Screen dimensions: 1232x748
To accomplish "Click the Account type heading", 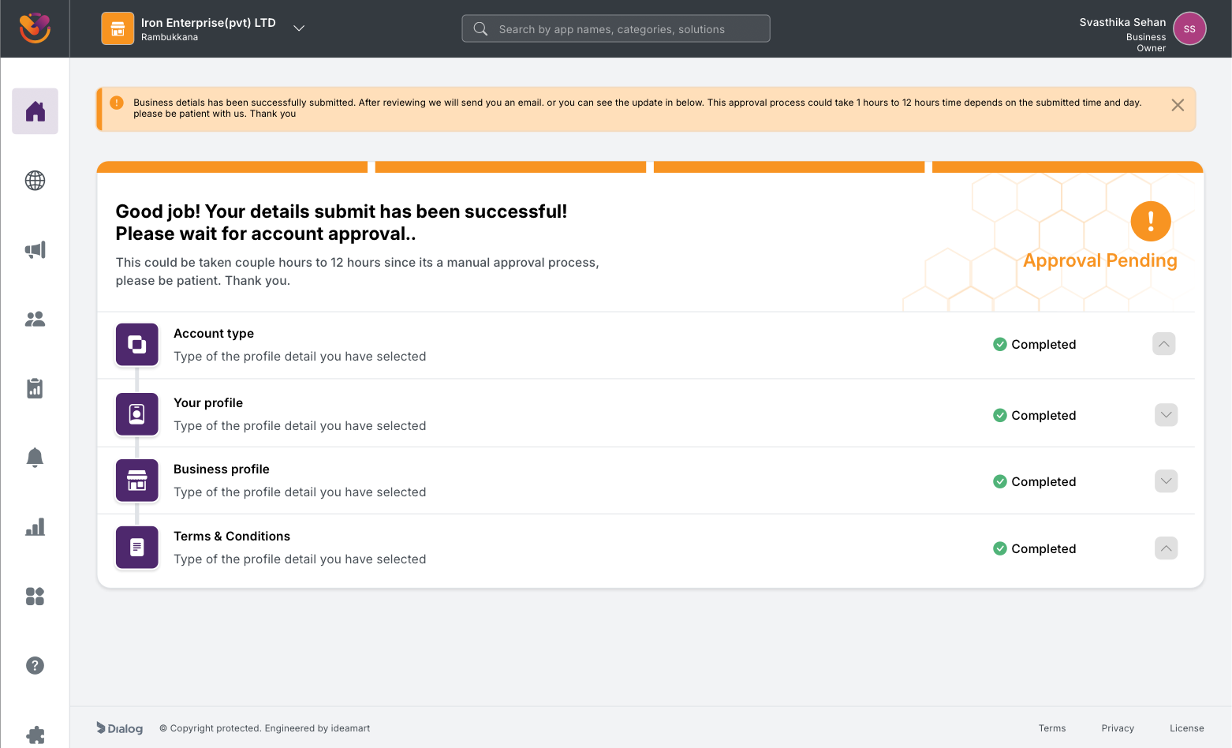I will tap(214, 334).
